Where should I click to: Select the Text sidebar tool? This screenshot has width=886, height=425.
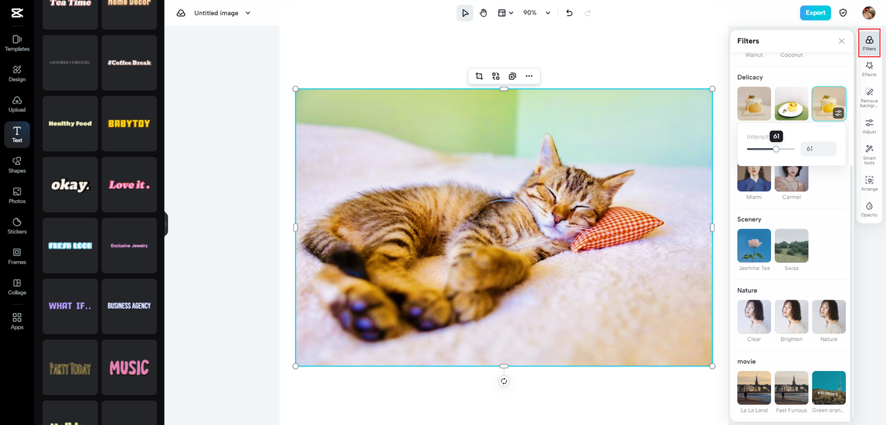tap(17, 134)
